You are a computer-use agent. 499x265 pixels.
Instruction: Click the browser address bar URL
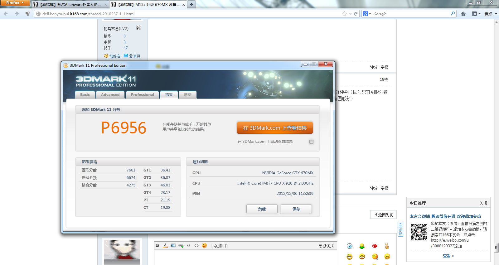[x=88, y=14]
